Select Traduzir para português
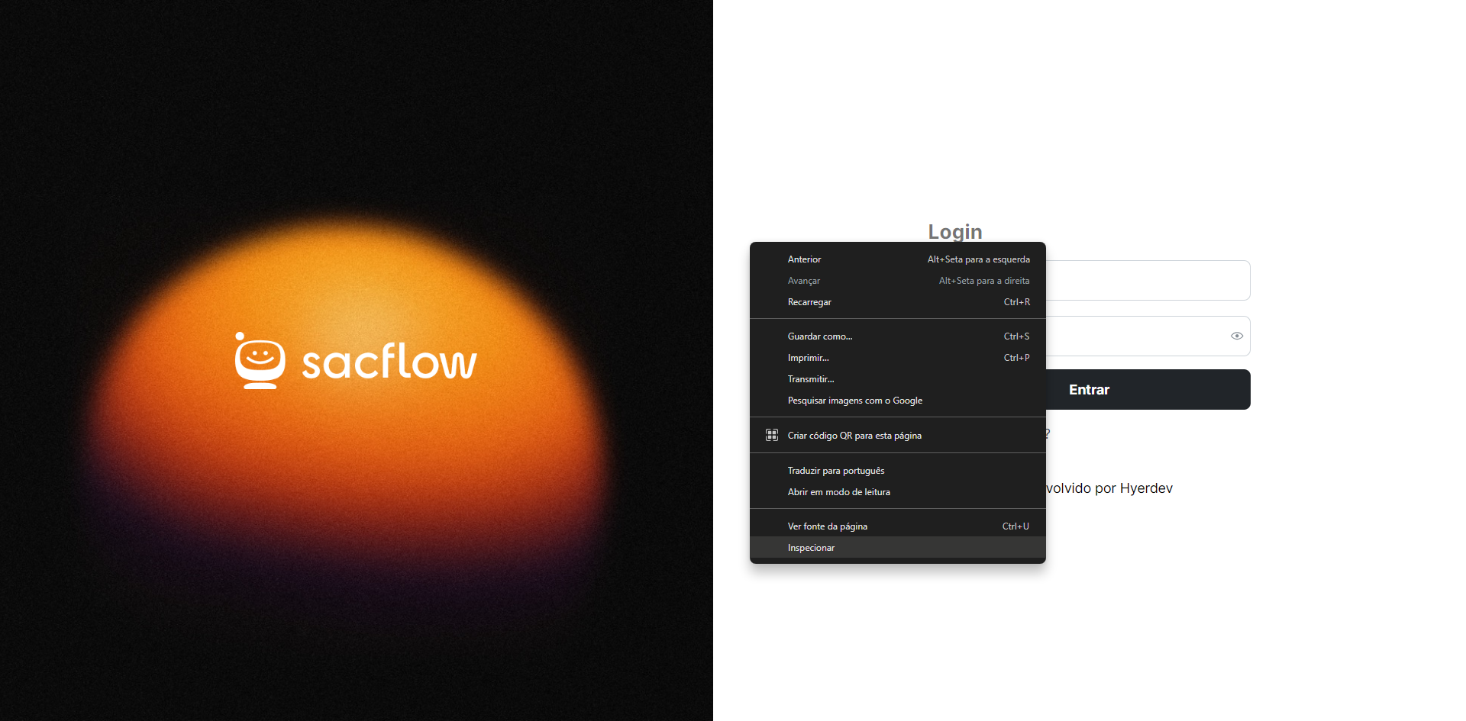Image resolution: width=1466 pixels, height=721 pixels. coord(836,471)
